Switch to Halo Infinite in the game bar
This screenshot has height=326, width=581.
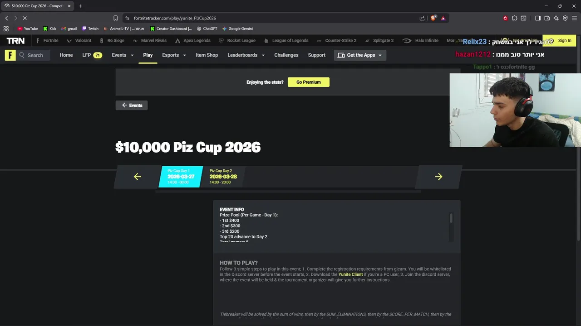pos(420,40)
